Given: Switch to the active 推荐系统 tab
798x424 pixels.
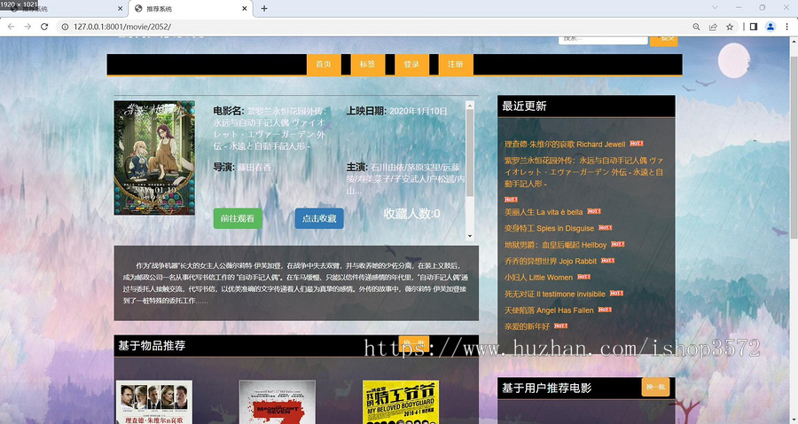Looking at the screenshot, I should point(191,9).
